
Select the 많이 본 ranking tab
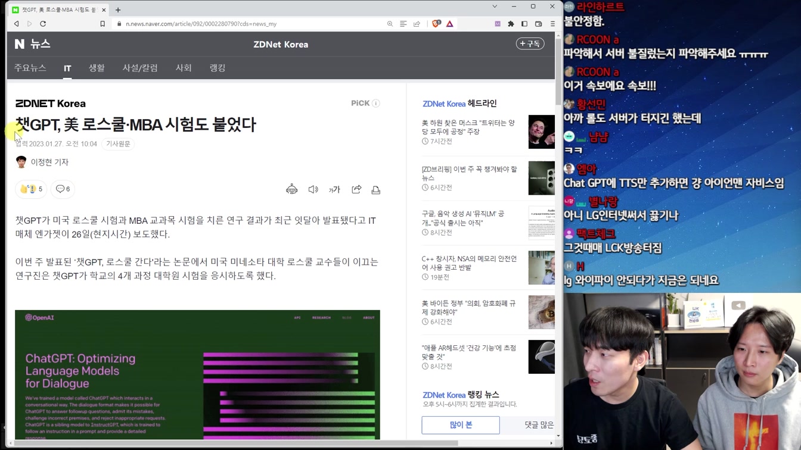(x=461, y=425)
